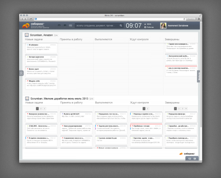This screenshot has height=178, width=221.
Task: Expand the left side panel with double chevron
Action: [21, 73]
